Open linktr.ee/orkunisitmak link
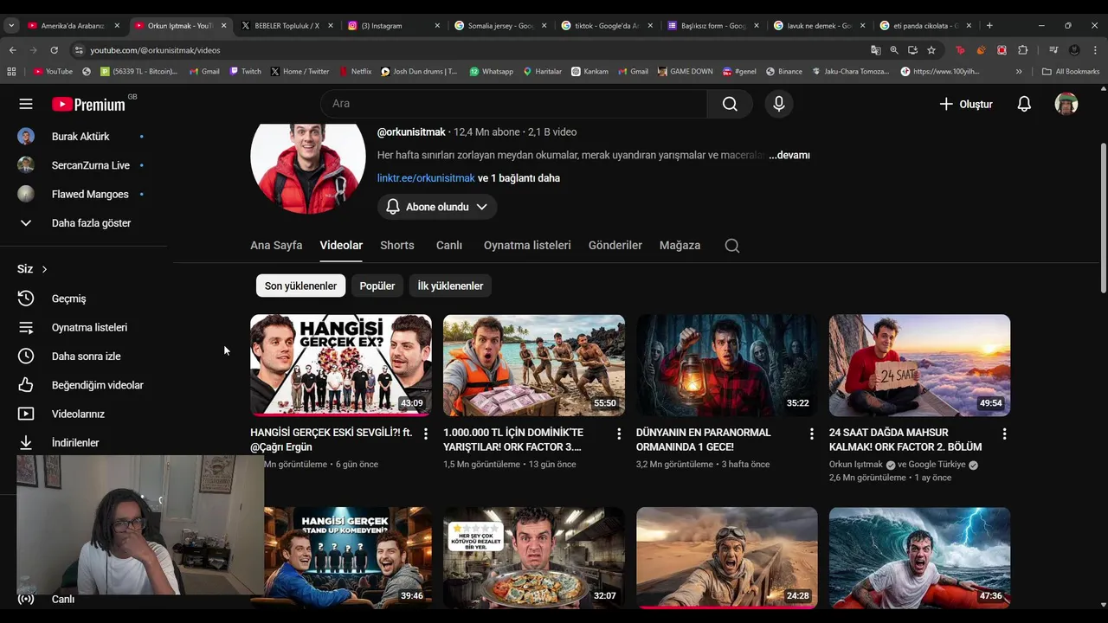Screen dimensions: 1108x623 (426, 178)
